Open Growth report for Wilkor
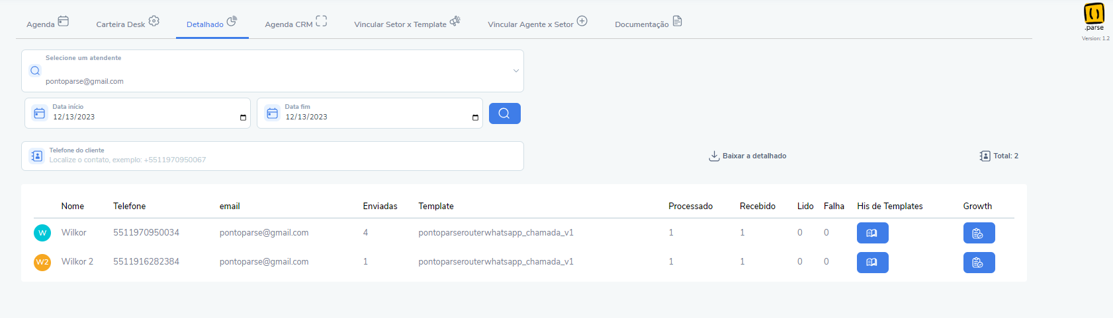 [x=979, y=233]
